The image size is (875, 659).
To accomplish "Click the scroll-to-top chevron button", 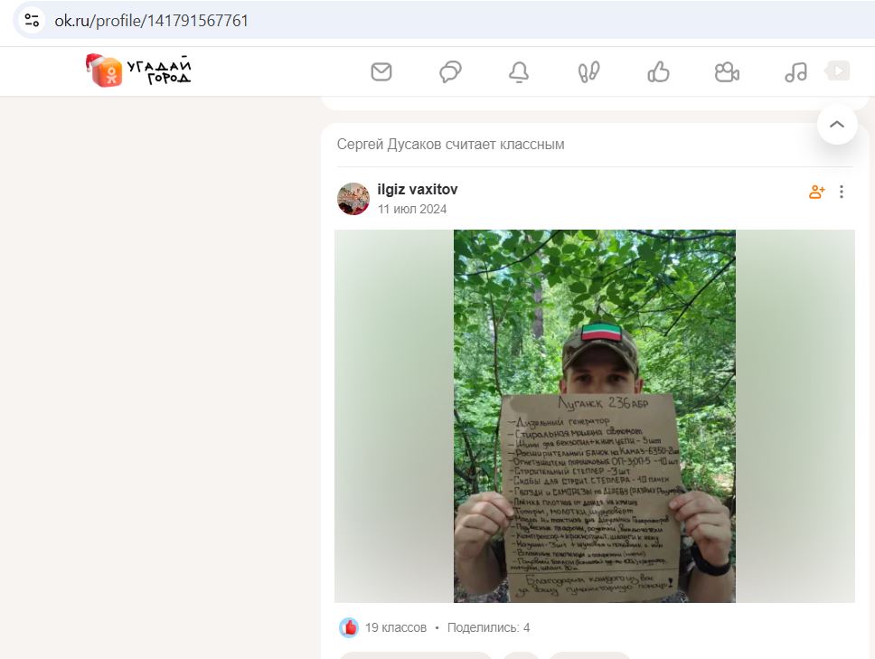I will (837, 125).
